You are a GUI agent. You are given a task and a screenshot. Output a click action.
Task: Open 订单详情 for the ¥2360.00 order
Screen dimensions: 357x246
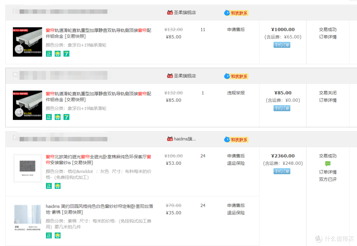click(328, 172)
